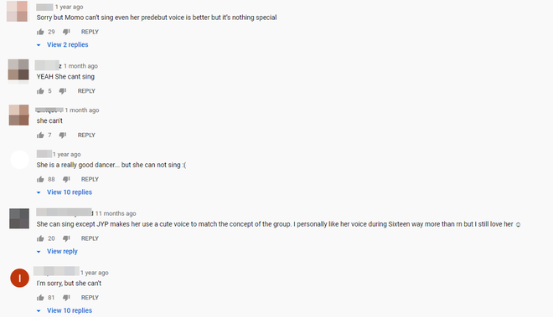Expand 'View 10 replies' under 'I'm sorry' comment
553x317 pixels.
[x=65, y=310]
